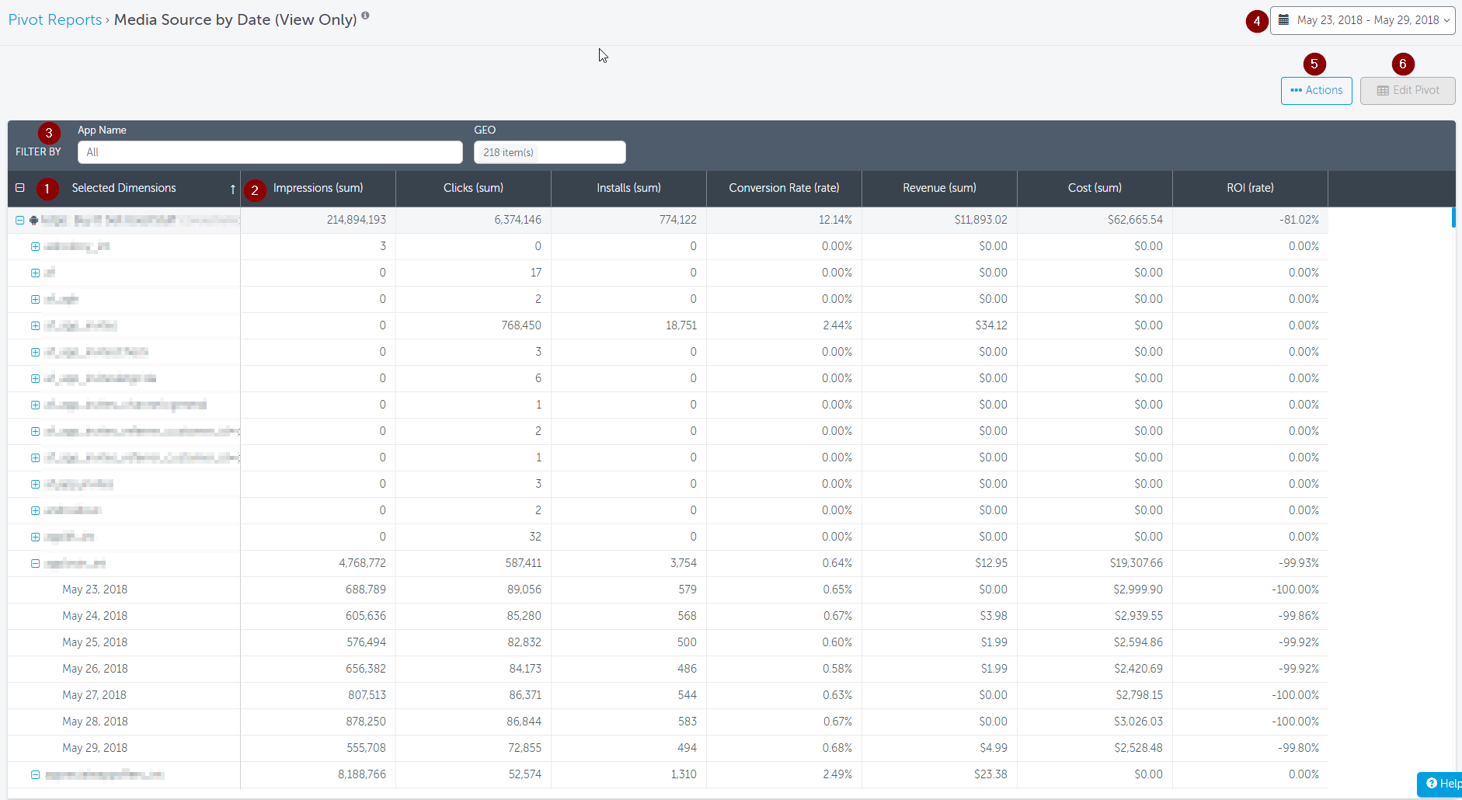1462x800 pixels.
Task: Collapse the top-level app row showing 214,894,193 impressions
Action: [20, 221]
